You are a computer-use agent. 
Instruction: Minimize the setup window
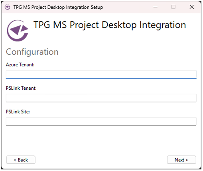coord(156,7)
